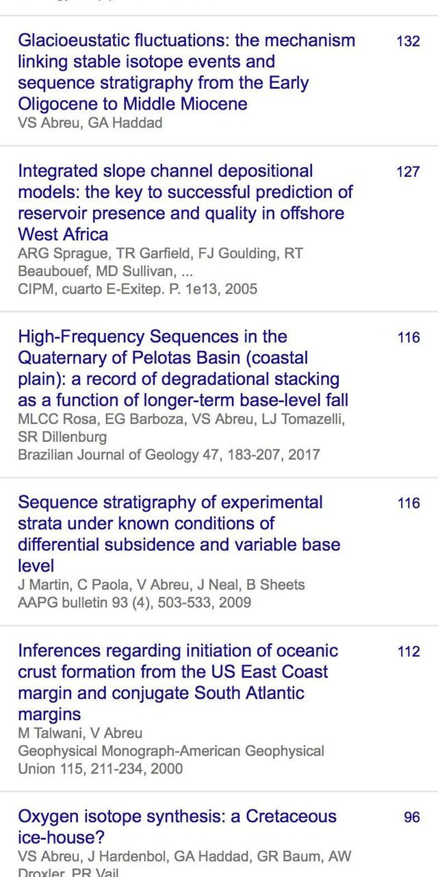Viewport: 438px width, 877px height.
Task: Open the Oxygen isotope synthesis paper
Action: click(177, 826)
